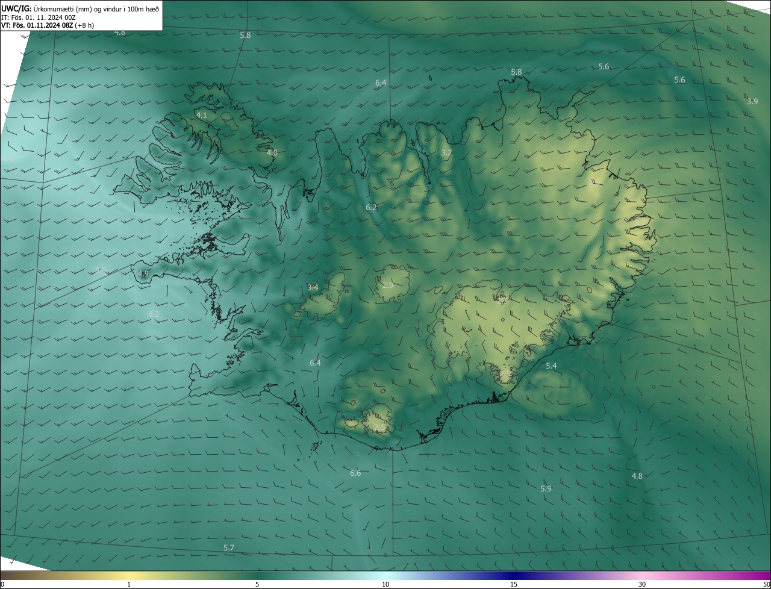Click the 6.4 value off the north coast
Screen dimensions: 771x589
click(x=381, y=83)
